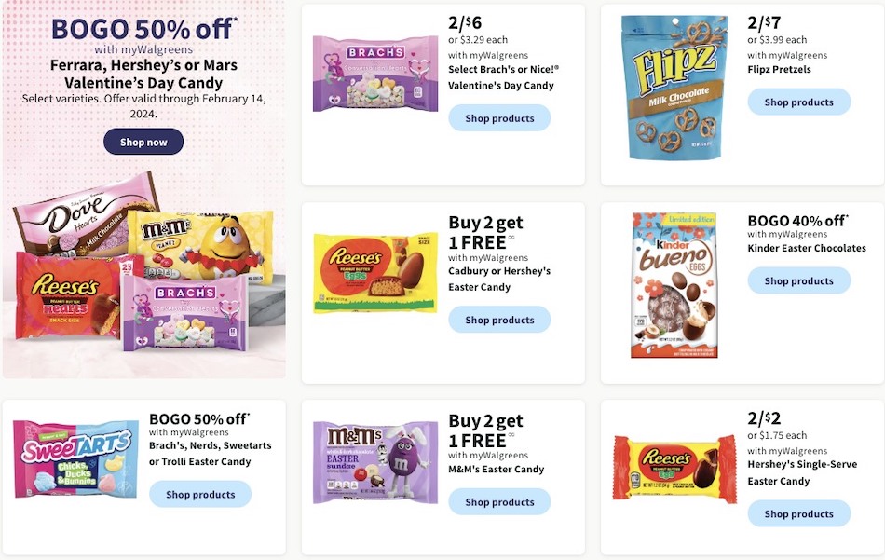Click the Brach's conversation hearts bag image
This screenshot has width=885, height=560.
pyautogui.click(x=375, y=73)
